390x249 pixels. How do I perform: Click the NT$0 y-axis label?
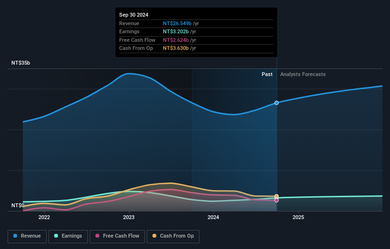pos(18,205)
